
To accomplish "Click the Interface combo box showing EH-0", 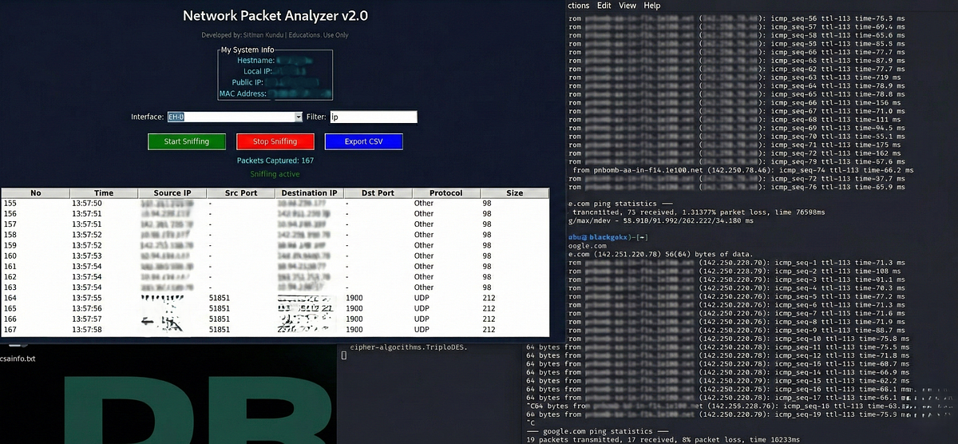I will tap(235, 117).
